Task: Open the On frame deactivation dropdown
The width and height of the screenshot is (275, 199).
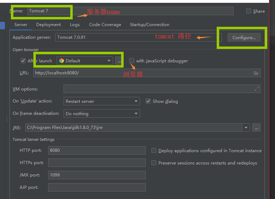Action: click(102, 113)
